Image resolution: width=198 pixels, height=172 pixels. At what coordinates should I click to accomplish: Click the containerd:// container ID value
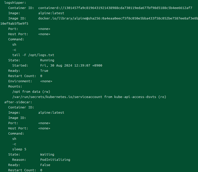(115, 8)
